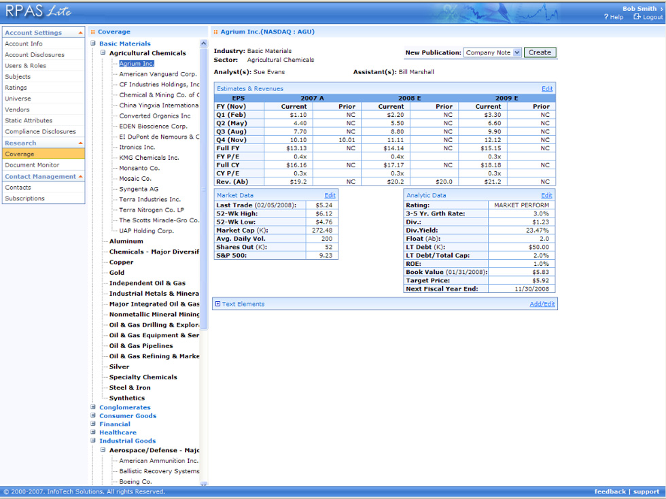Select Oil & Gas Pipelines sector
Viewport: 666px width, 499px height.
tap(141, 345)
